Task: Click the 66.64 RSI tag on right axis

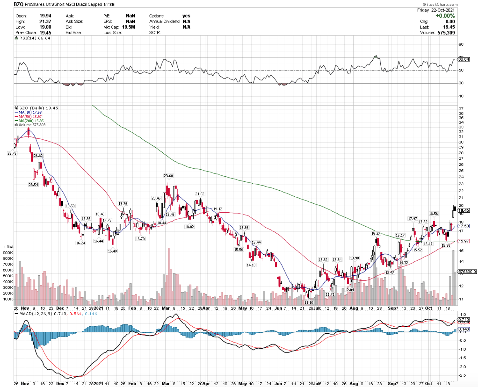Action: click(x=463, y=59)
